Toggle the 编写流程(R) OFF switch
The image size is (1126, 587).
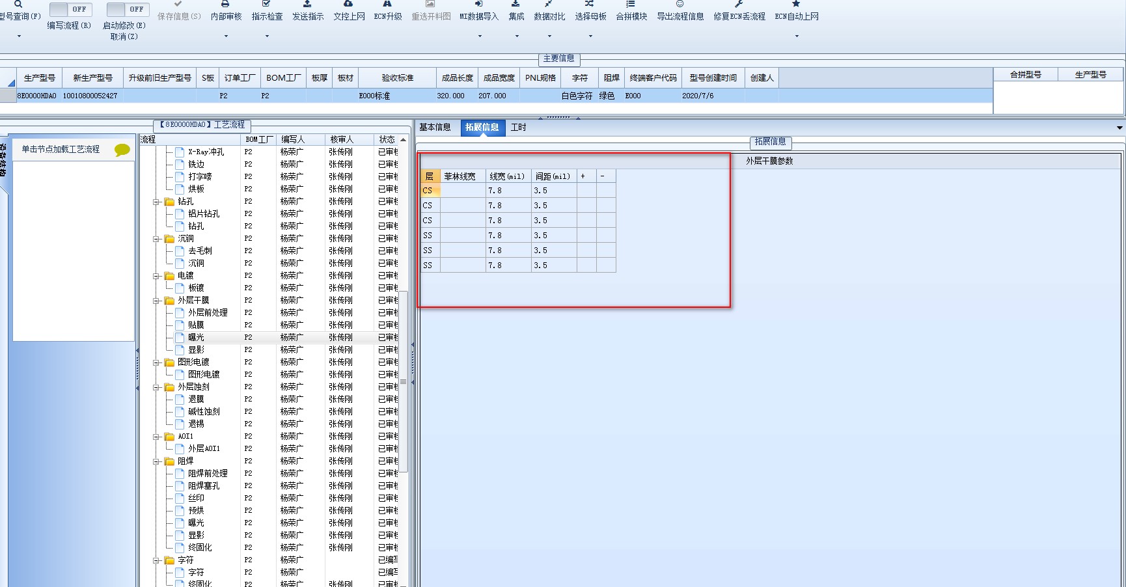(70, 9)
